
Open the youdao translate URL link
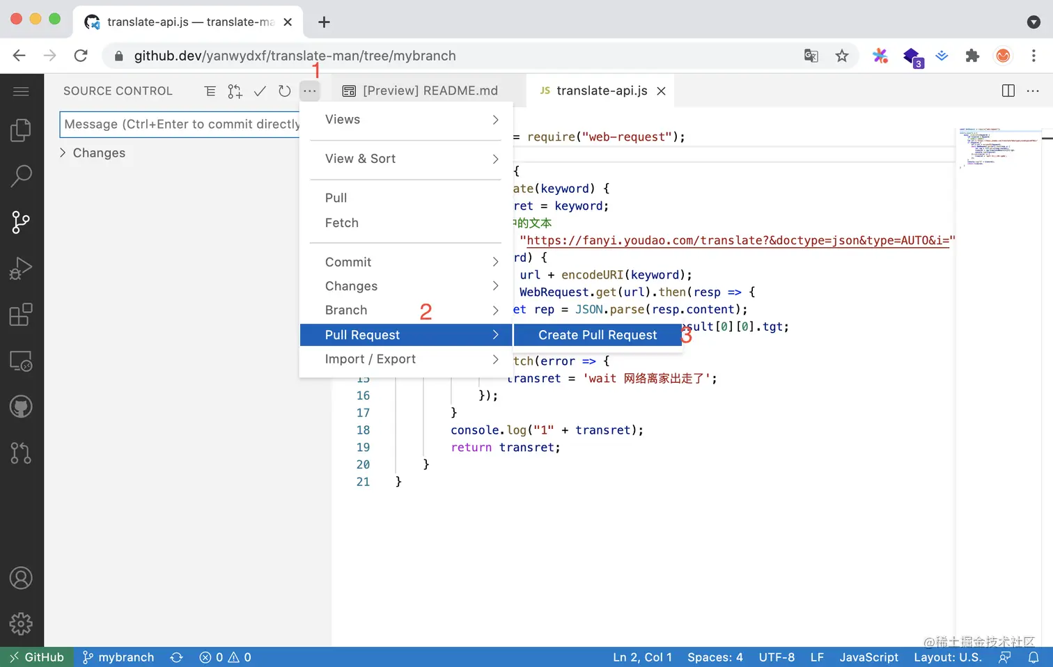[x=738, y=241]
